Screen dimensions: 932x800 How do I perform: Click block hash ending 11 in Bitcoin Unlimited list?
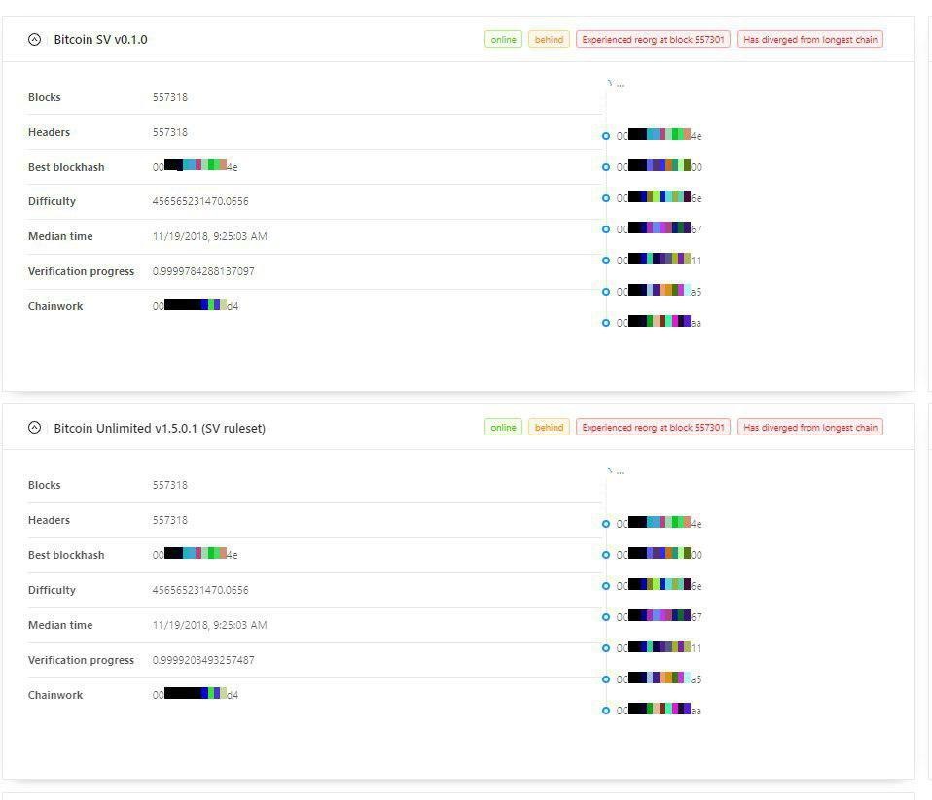pos(660,648)
